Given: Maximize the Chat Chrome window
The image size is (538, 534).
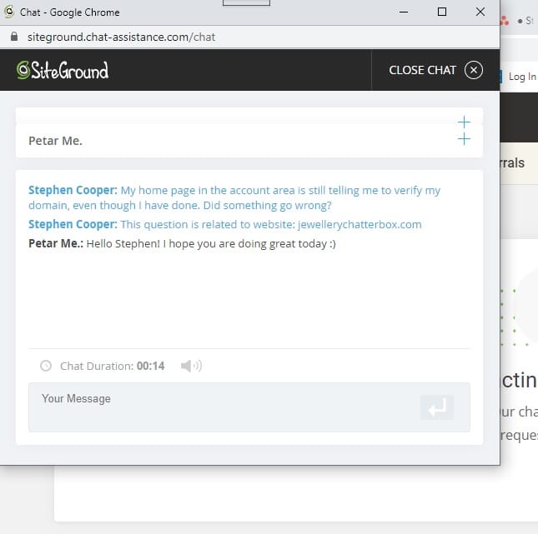Looking at the screenshot, I should pyautogui.click(x=442, y=12).
